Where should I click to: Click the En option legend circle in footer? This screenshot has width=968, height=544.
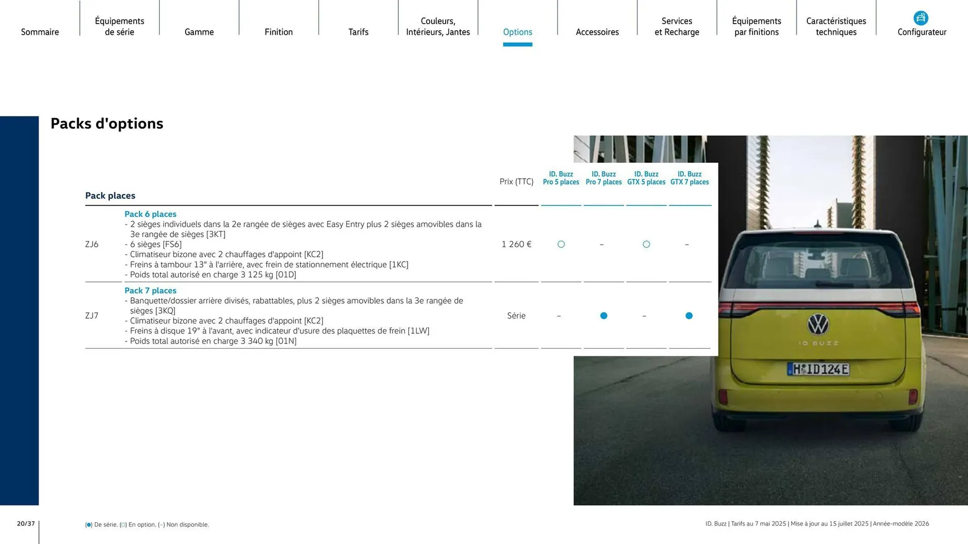click(124, 524)
